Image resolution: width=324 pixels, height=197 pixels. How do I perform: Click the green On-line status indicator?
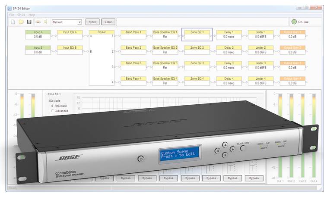point(294,22)
